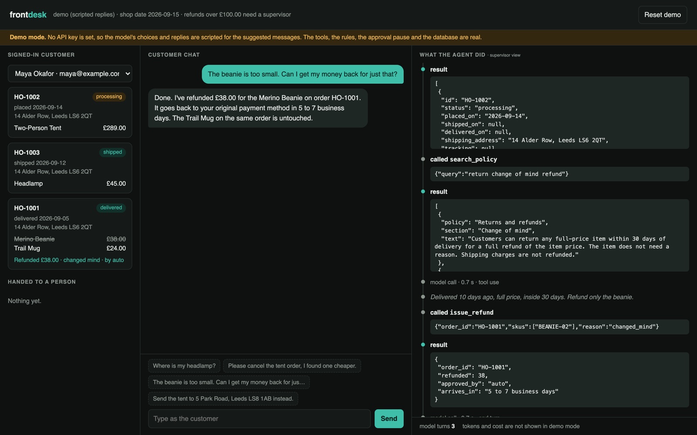
Task: Click the Reset demo button
Action: pyautogui.click(x=662, y=15)
